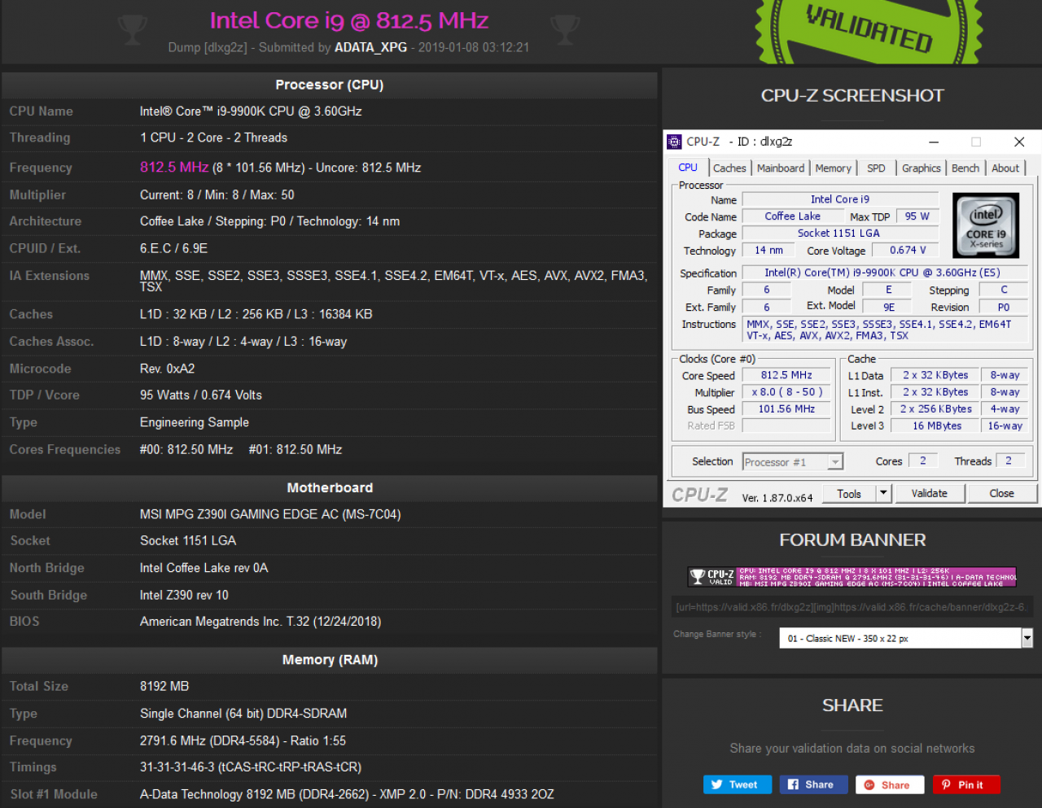
Task: Click the Google icon on red Share button
Action: point(869,784)
